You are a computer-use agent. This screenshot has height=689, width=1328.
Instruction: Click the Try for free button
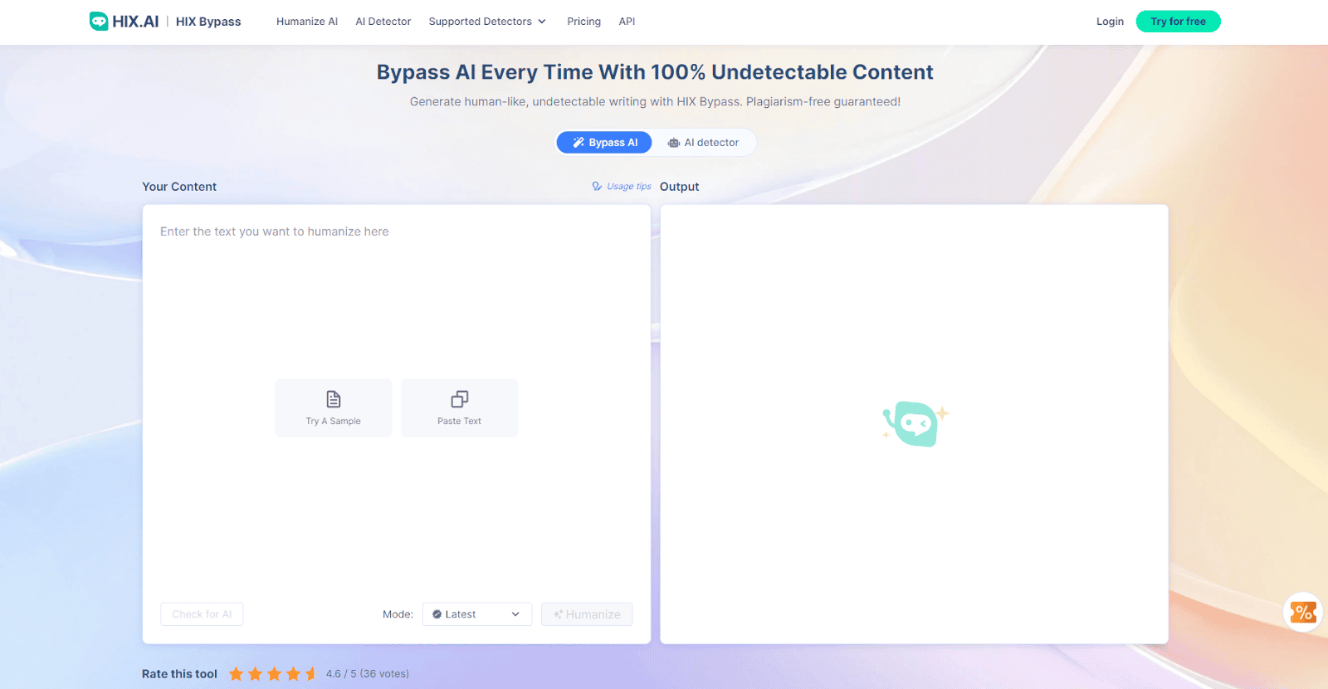(x=1178, y=22)
